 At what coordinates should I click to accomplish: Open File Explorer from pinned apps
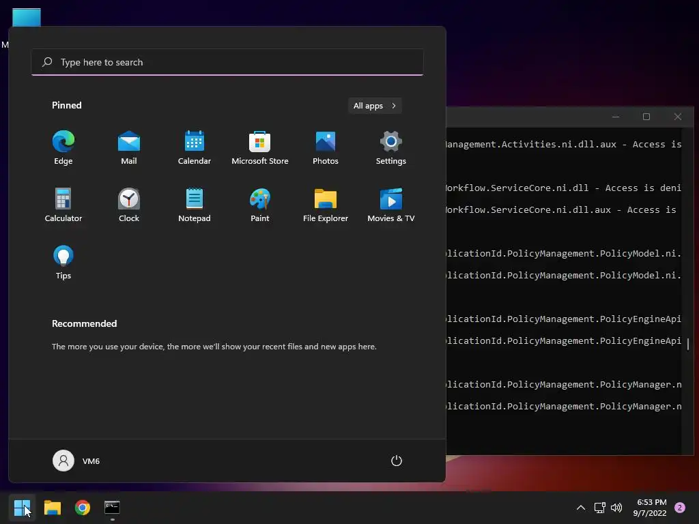(326, 205)
